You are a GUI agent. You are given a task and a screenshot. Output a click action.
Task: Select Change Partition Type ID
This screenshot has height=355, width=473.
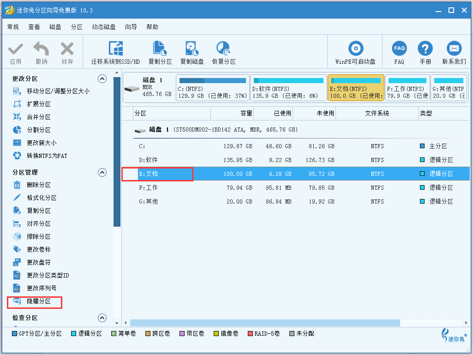click(41, 275)
